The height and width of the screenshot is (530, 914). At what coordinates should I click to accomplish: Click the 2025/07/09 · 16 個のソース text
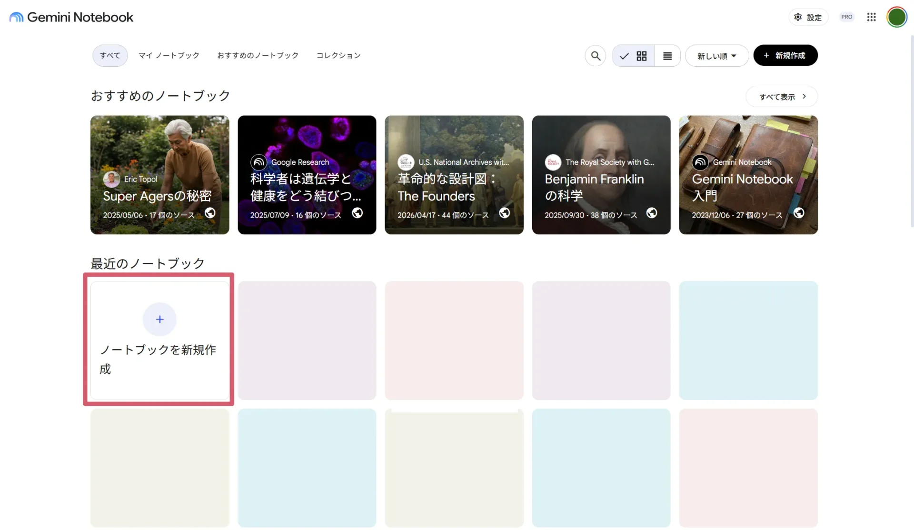[x=296, y=215]
